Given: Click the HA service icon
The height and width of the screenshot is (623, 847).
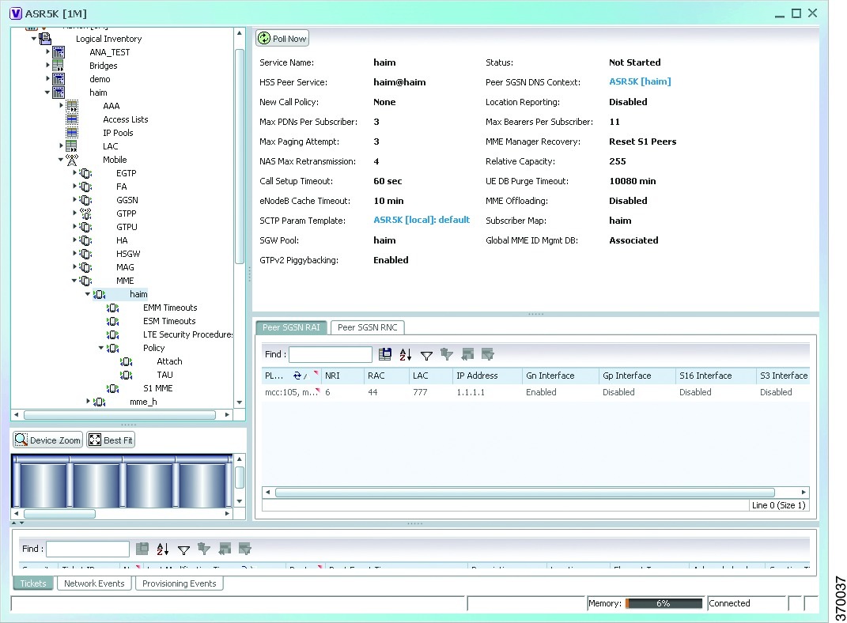Looking at the screenshot, I should point(85,240).
